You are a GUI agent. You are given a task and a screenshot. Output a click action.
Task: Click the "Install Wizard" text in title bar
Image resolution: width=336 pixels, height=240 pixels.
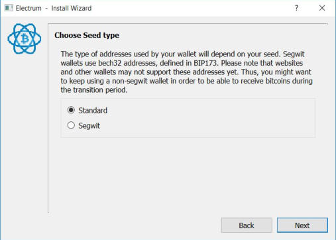(x=72, y=8)
